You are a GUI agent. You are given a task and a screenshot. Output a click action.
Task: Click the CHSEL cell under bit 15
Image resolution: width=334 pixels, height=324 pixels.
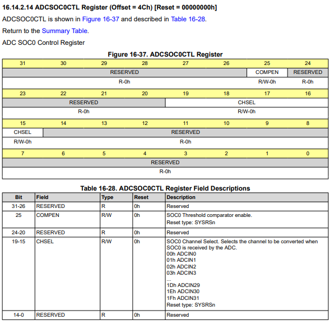tap(22, 132)
